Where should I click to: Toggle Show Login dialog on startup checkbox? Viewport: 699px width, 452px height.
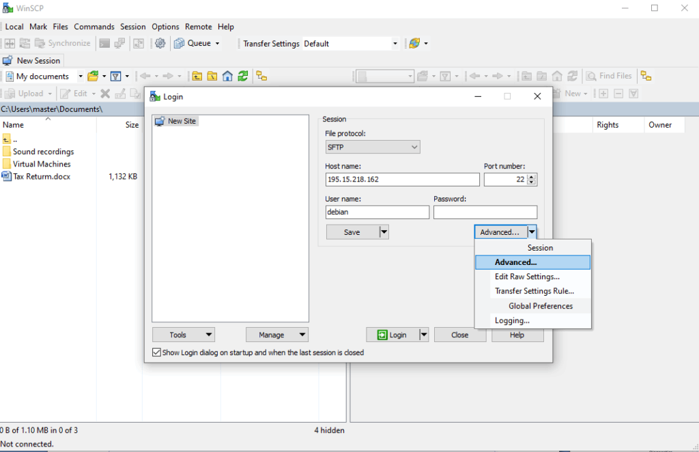click(156, 352)
